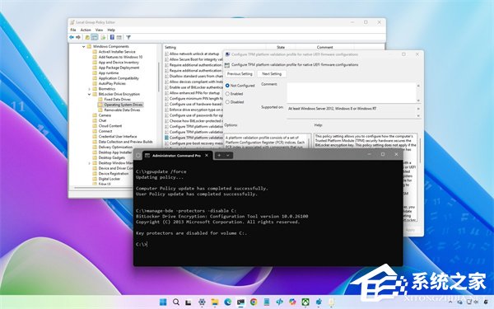Expand the Desktop Window Manager node
Screen dimensions: 494x309
(89, 163)
